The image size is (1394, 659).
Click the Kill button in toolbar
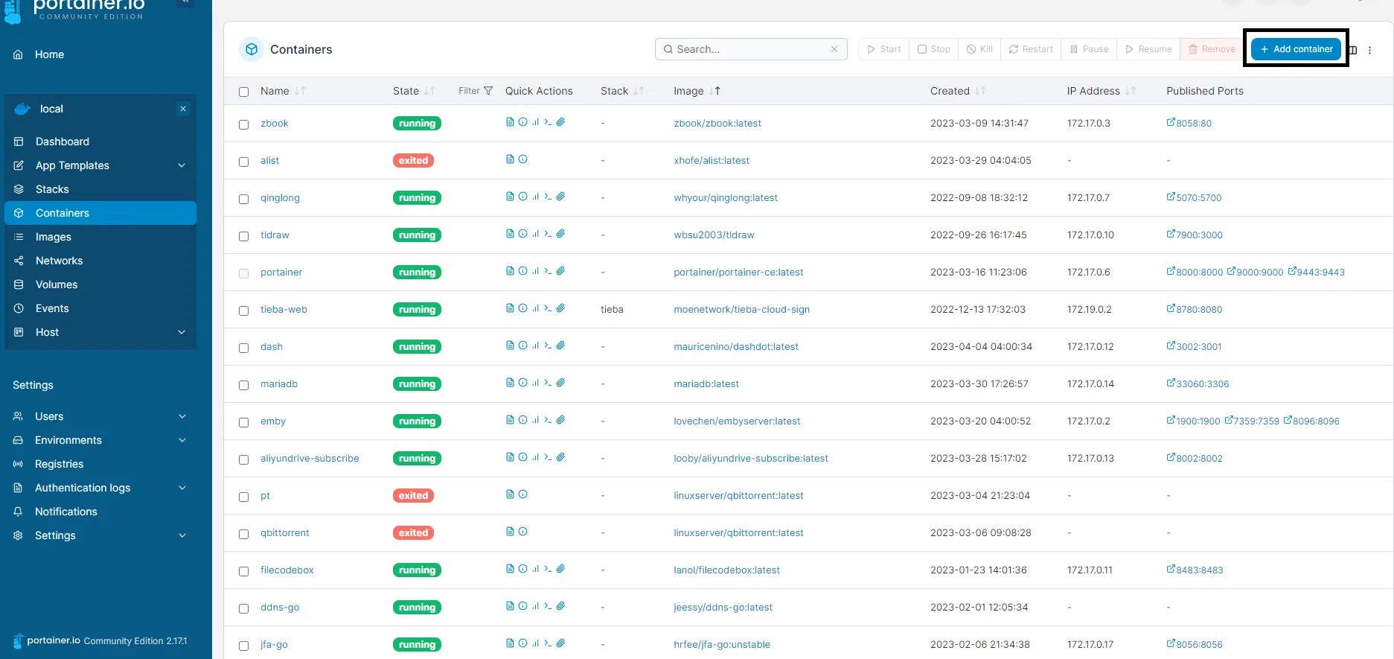coord(979,49)
